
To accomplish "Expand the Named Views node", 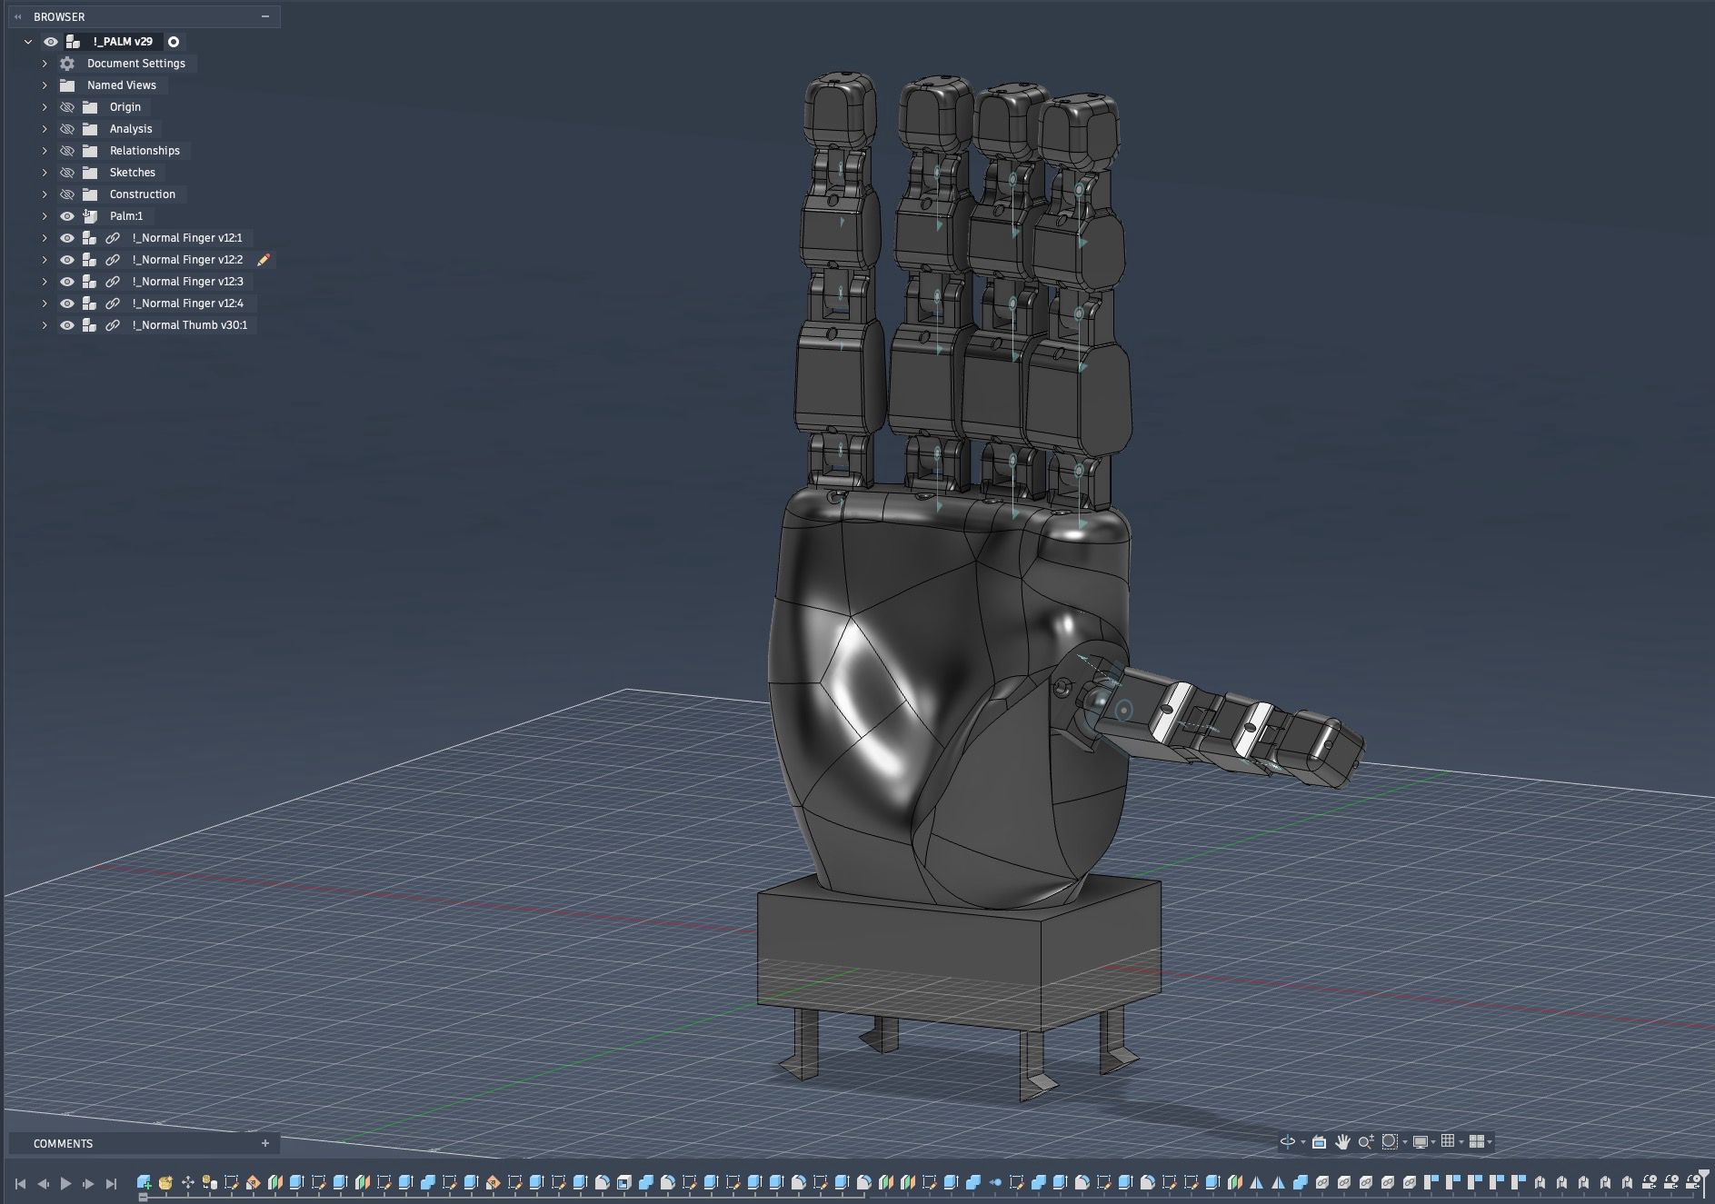I will (45, 85).
